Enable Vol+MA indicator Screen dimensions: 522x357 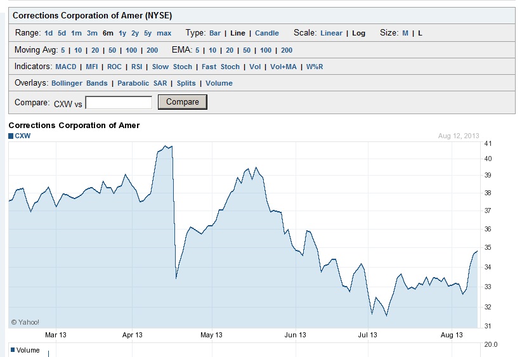point(284,67)
